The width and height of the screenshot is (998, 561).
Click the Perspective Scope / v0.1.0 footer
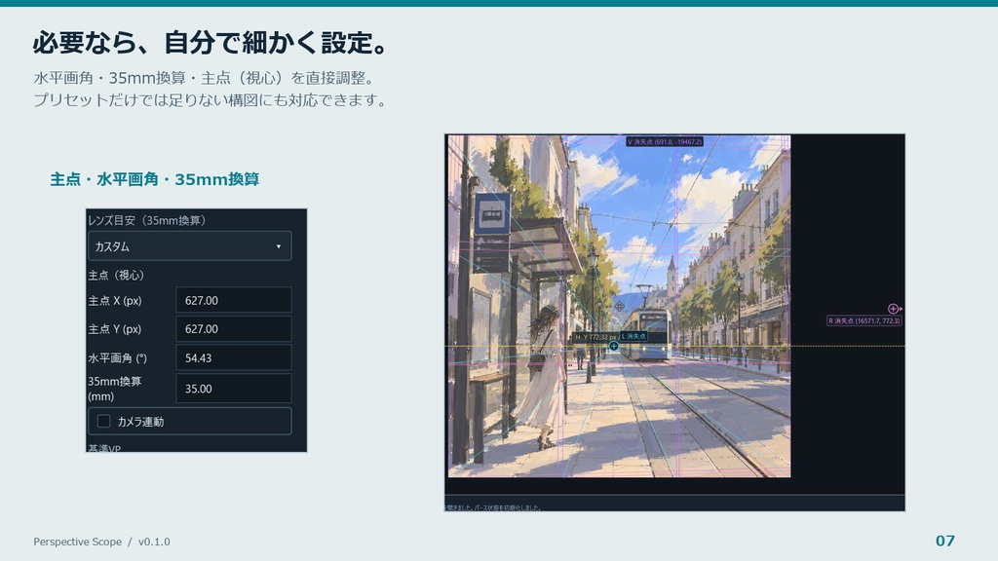pyautogui.click(x=101, y=542)
